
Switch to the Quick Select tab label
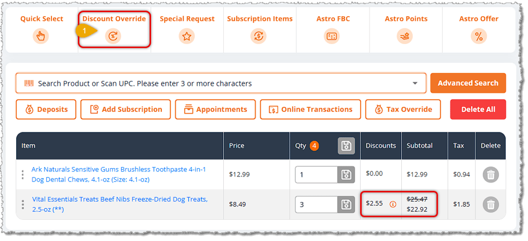click(x=42, y=19)
